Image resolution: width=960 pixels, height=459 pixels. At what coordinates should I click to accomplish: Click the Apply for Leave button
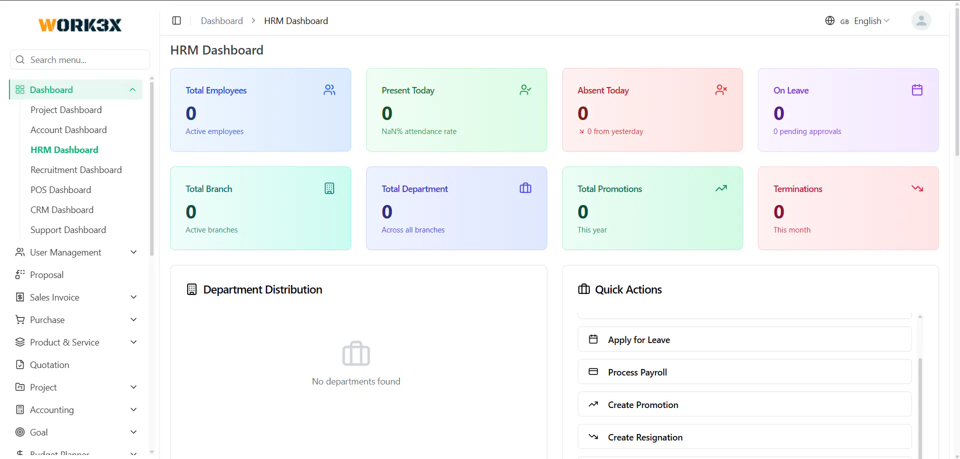point(744,339)
